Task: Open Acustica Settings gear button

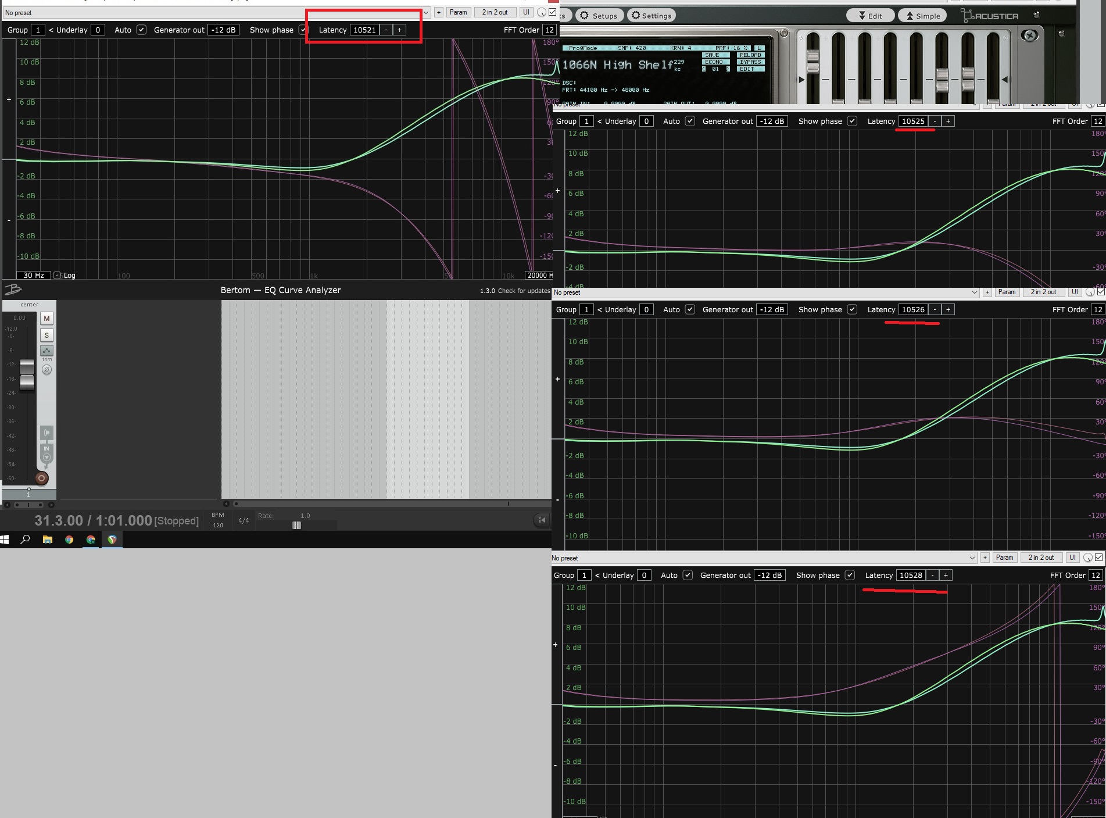Action: 652,16
